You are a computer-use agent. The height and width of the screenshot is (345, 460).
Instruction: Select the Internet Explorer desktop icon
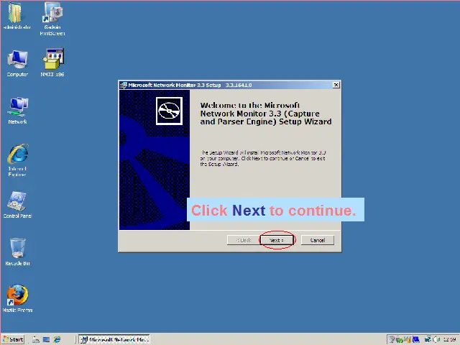(x=17, y=160)
